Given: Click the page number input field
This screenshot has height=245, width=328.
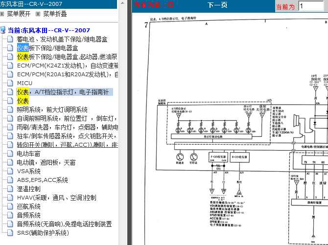Looking at the screenshot, I should (x=311, y=6).
